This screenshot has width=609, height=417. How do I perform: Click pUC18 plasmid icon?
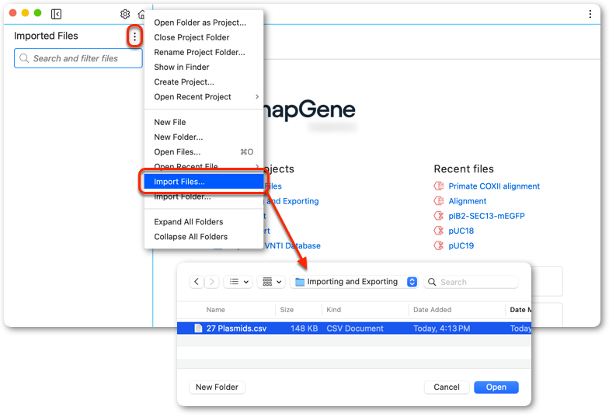(x=438, y=231)
